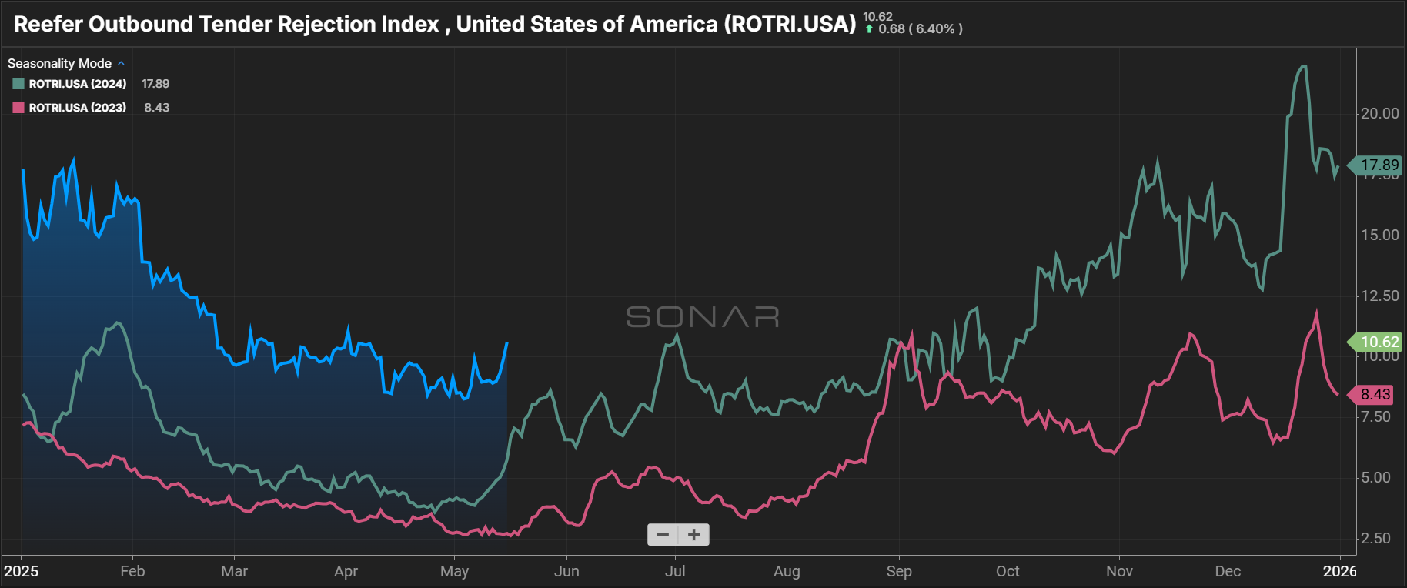Screen dimensions: 1407x588
Task: Click the teal 2024 series color swatch
Action: coord(18,84)
